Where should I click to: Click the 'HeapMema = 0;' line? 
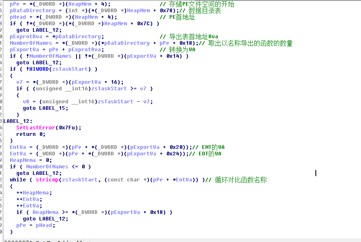31,160
